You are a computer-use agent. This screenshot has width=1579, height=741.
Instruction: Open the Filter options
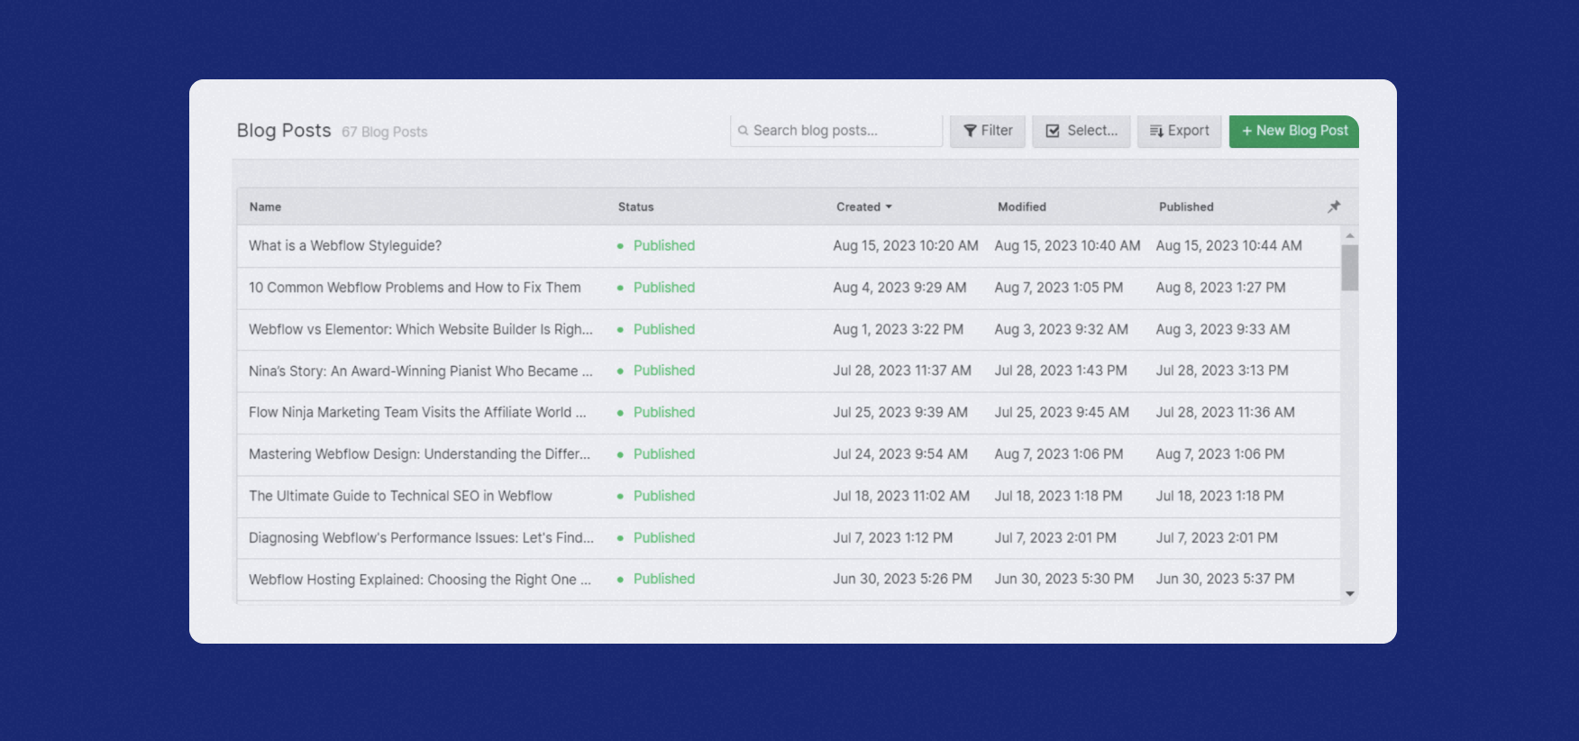[x=988, y=131]
